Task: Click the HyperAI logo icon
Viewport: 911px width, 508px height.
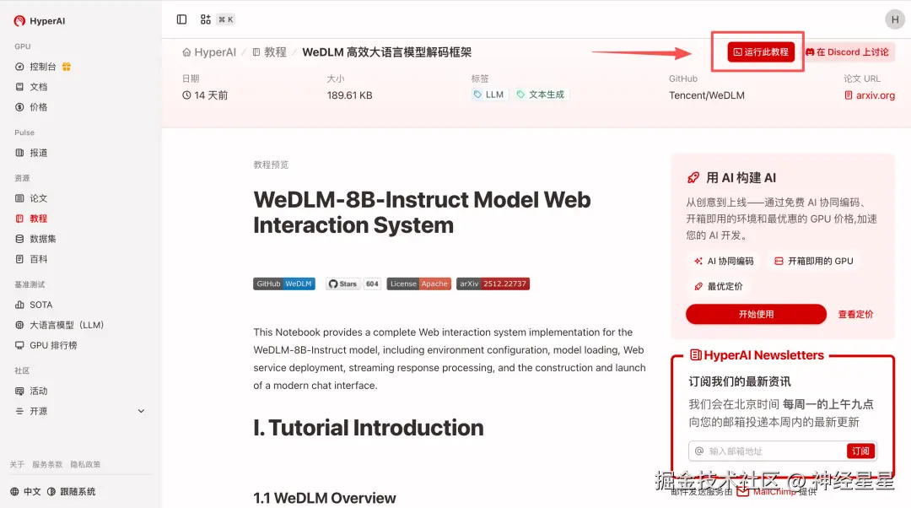Action: coord(19,21)
